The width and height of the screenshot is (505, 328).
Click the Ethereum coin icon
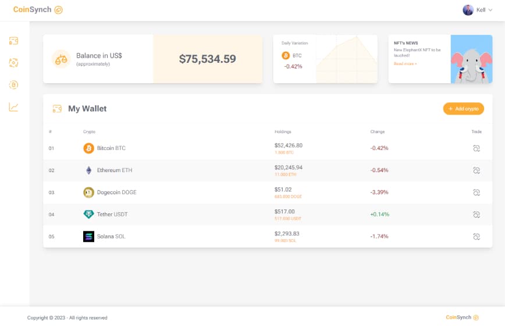[88, 170]
